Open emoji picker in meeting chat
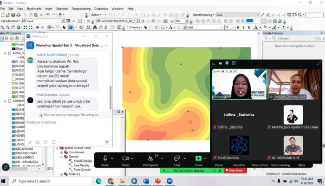 38,142
